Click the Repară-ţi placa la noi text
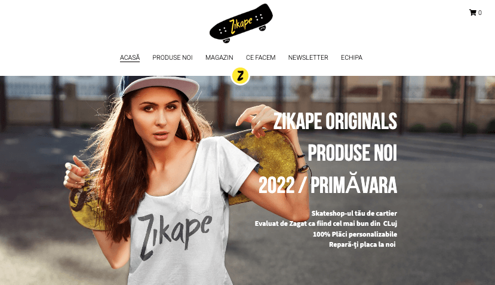495x285 pixels. click(362, 244)
